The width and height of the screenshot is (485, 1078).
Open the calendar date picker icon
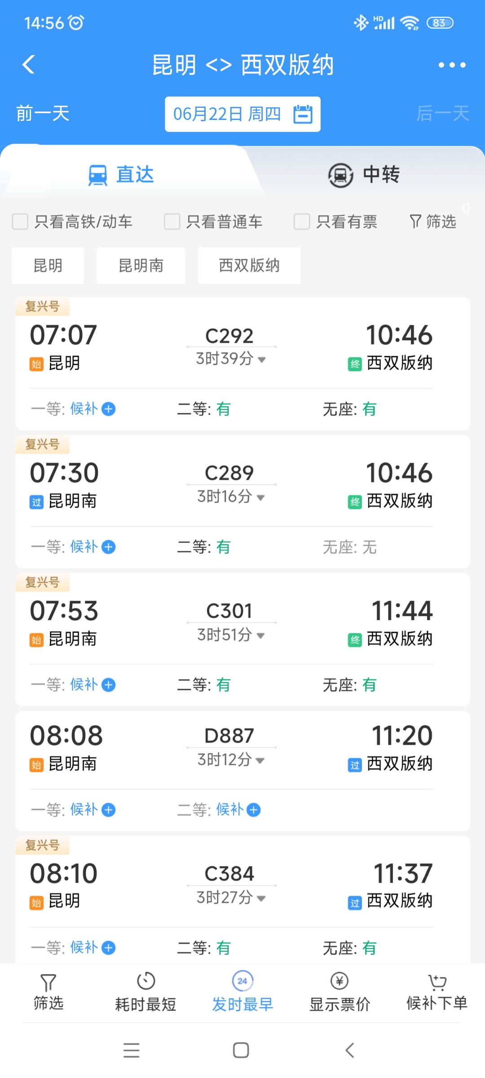point(303,114)
